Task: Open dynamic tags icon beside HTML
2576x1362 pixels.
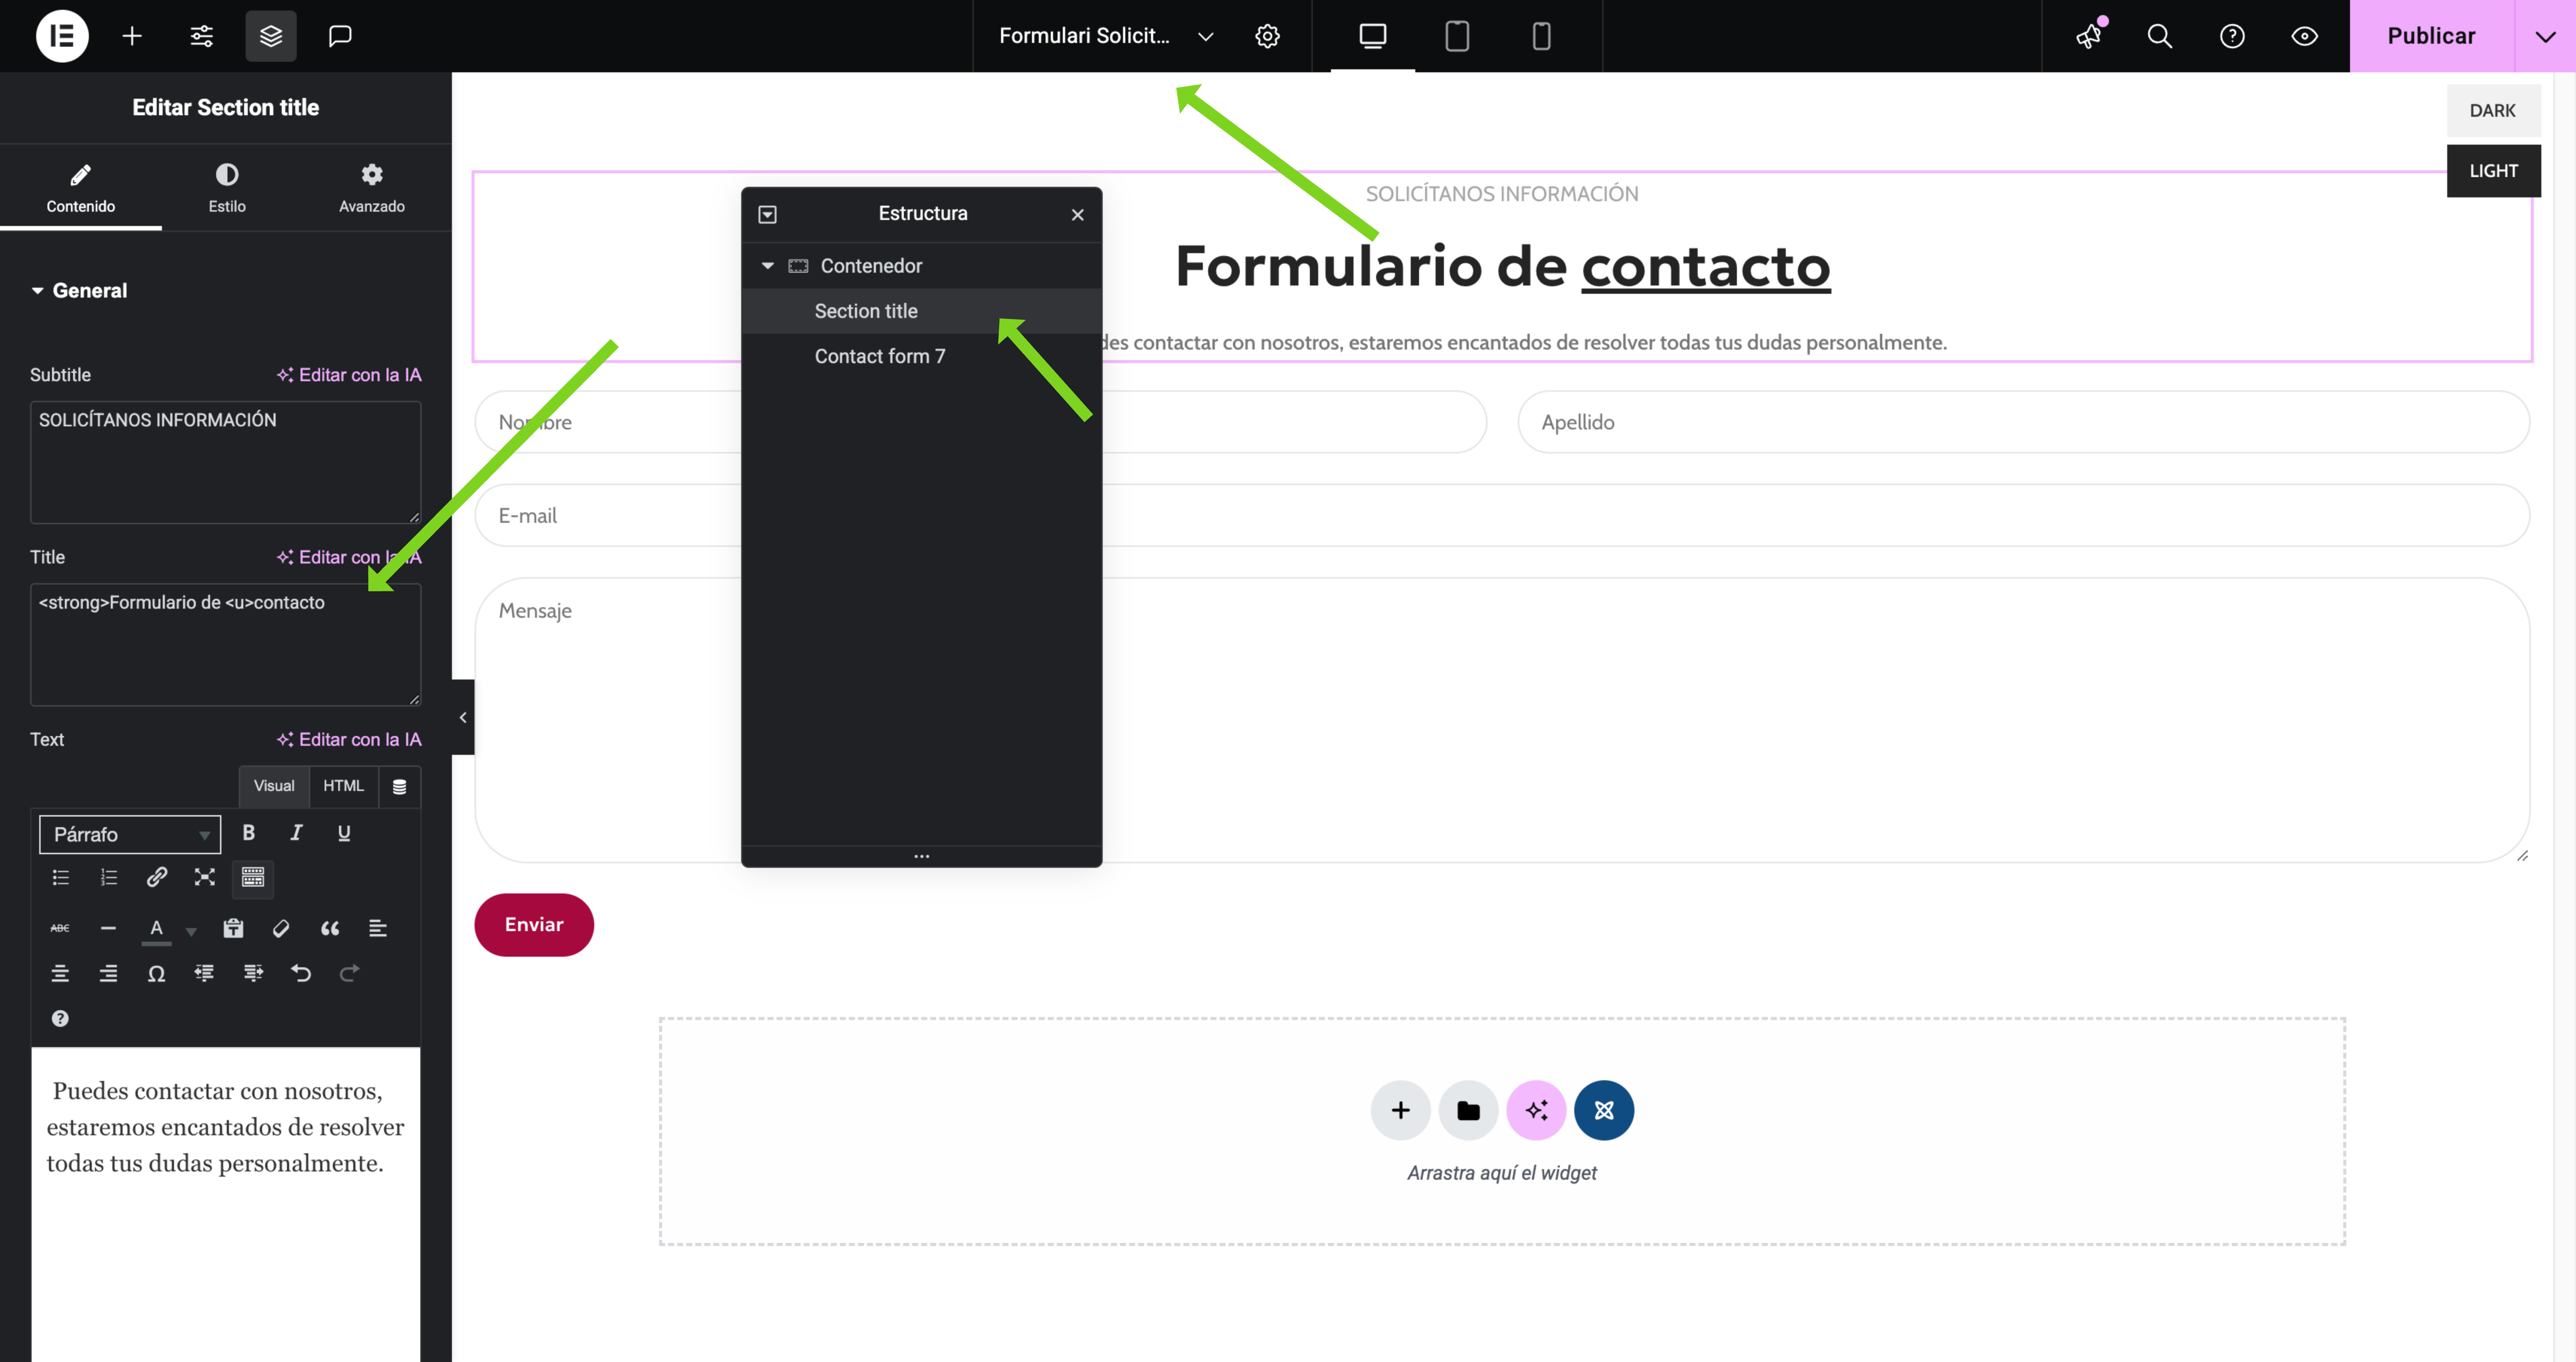Action: pyautogui.click(x=400, y=786)
